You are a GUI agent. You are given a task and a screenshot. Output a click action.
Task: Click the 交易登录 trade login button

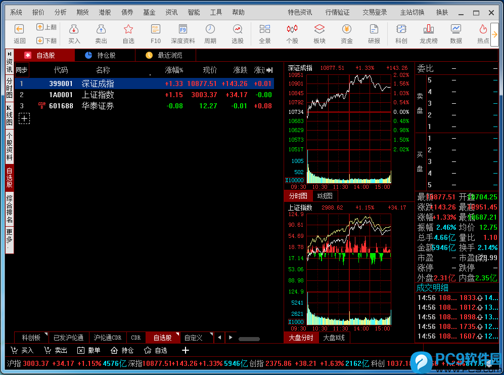pos(375,12)
